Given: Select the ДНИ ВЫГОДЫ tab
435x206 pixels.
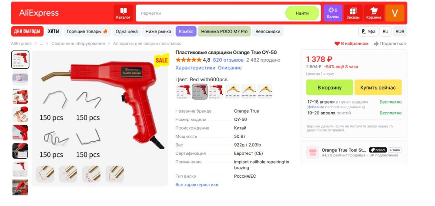Looking at the screenshot, I should (27, 31).
